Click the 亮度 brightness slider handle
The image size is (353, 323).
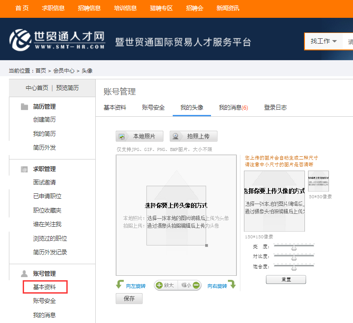294,247
